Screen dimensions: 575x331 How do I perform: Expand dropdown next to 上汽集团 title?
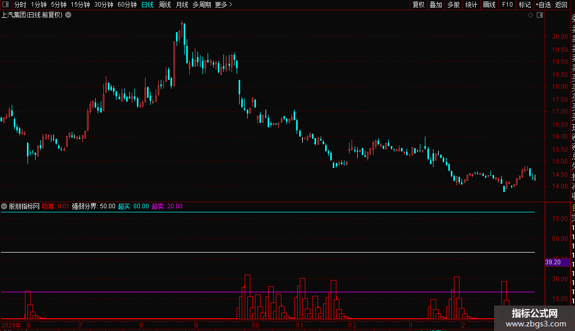click(68, 15)
